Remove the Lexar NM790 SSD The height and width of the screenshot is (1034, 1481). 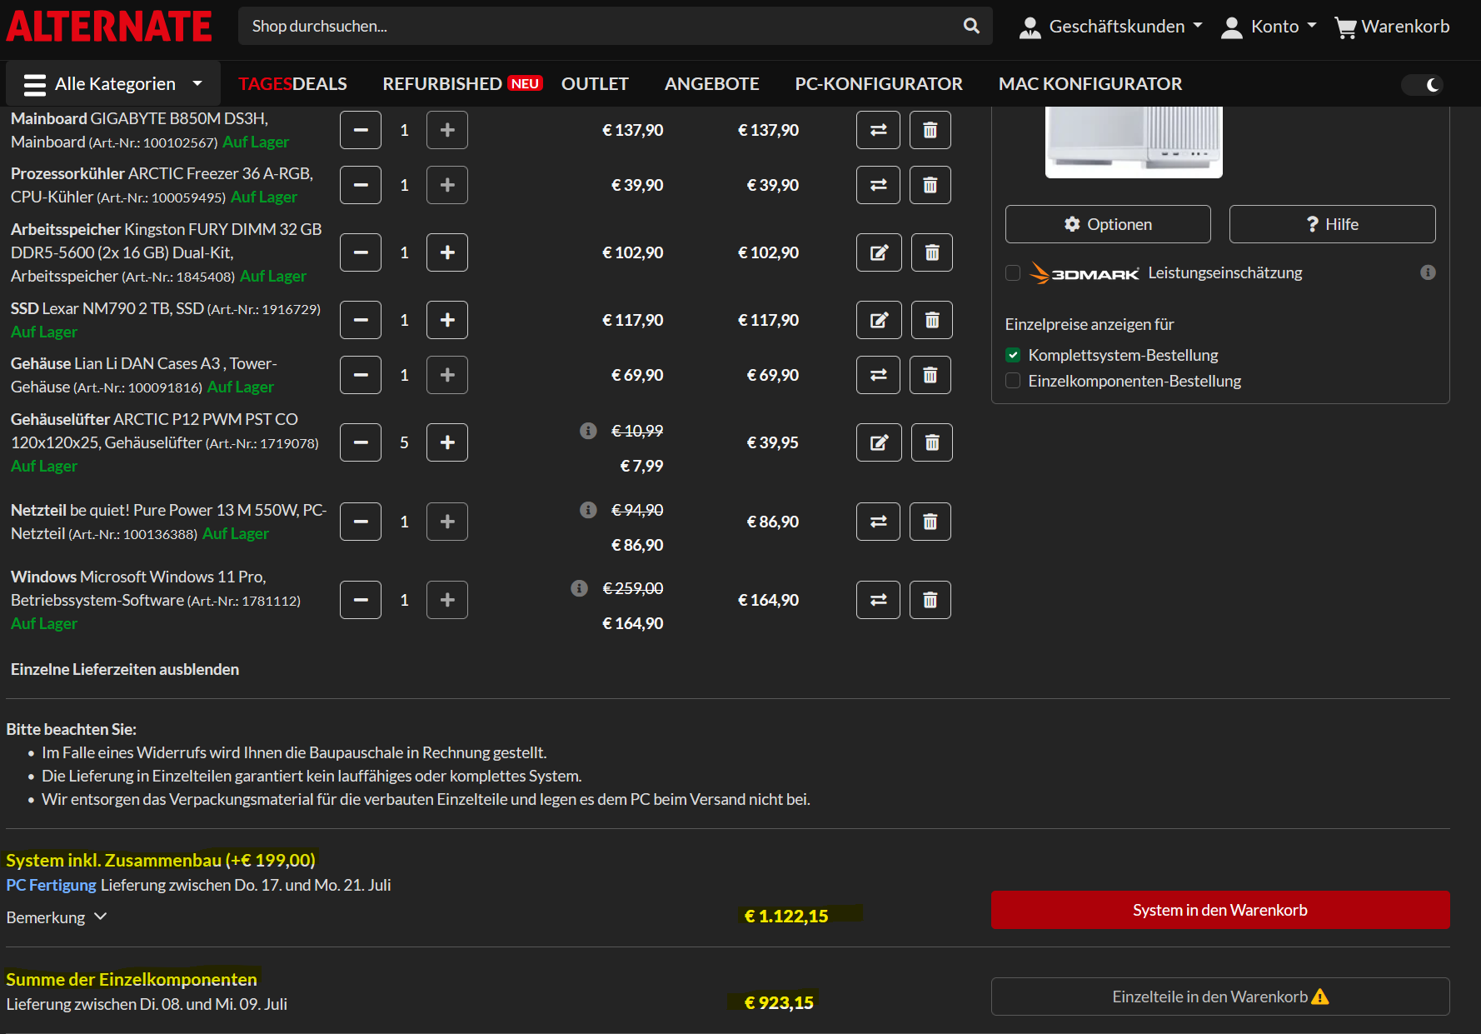point(932,320)
